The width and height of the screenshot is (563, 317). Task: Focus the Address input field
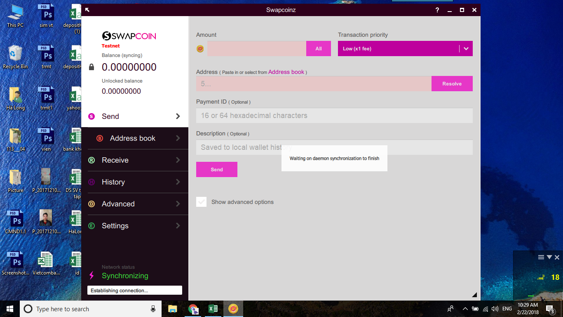click(314, 83)
